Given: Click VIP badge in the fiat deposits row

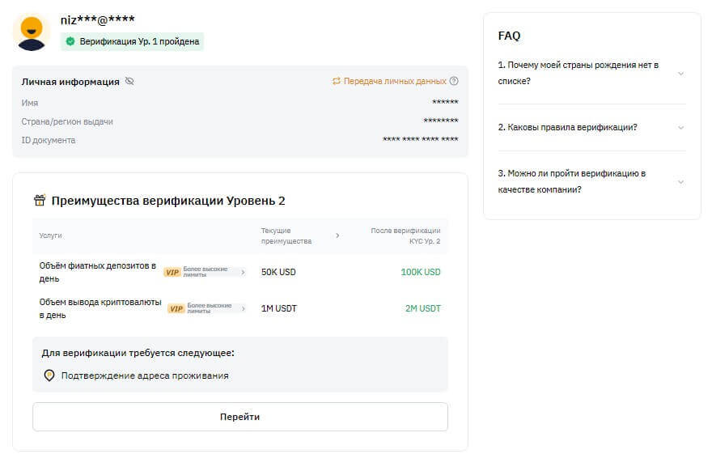Looking at the screenshot, I should (172, 273).
